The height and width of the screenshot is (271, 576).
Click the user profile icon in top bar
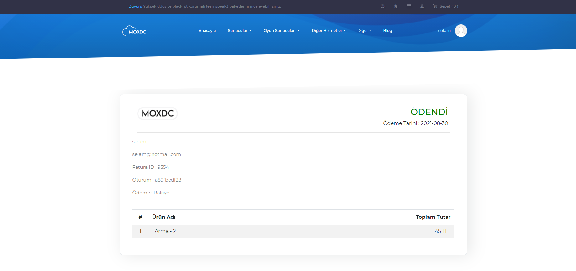[422, 6]
